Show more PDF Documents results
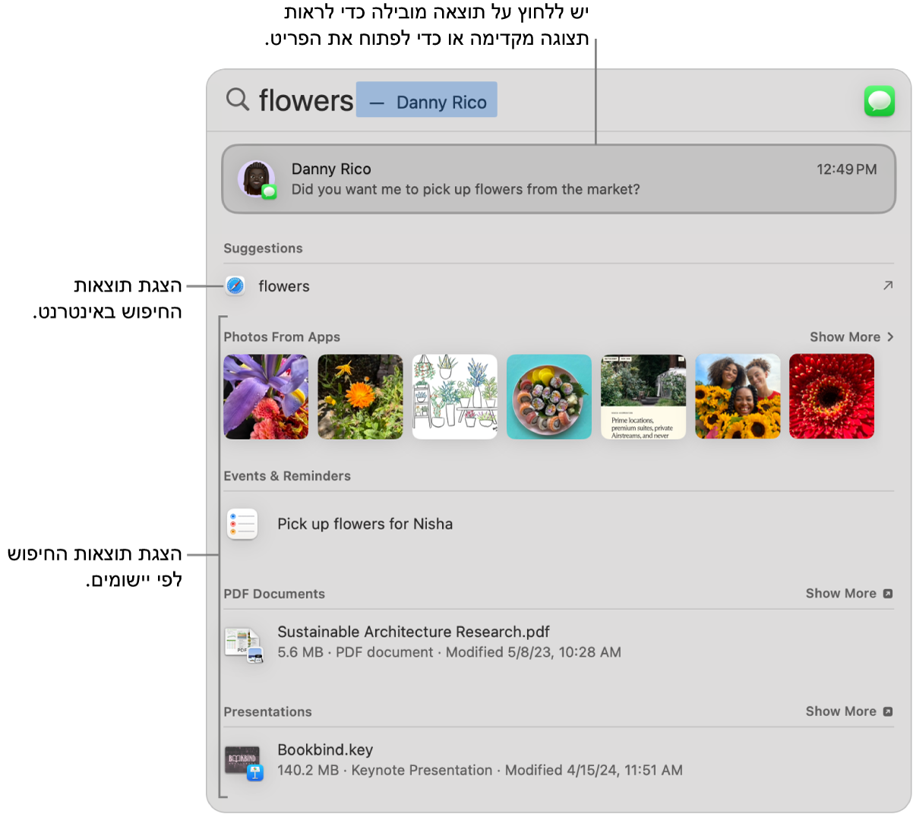This screenshot has width=913, height=814. 848,594
